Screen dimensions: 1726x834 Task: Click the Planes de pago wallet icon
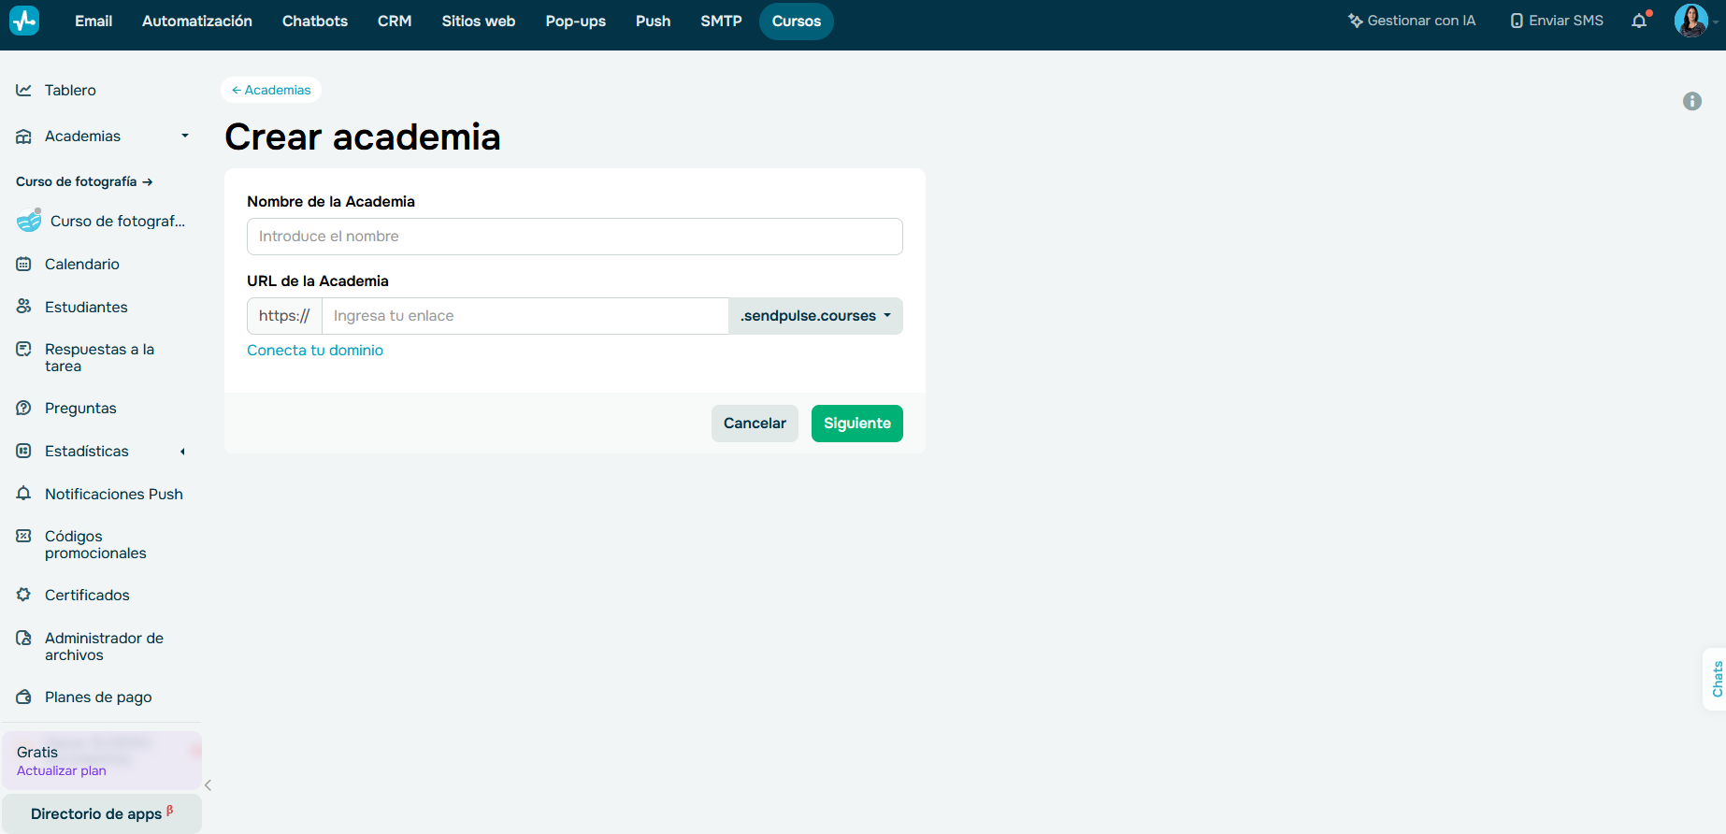pyautogui.click(x=23, y=697)
